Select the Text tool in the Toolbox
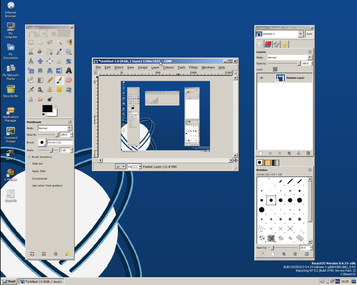Screen dimensions: 357x285 [x=69, y=71]
